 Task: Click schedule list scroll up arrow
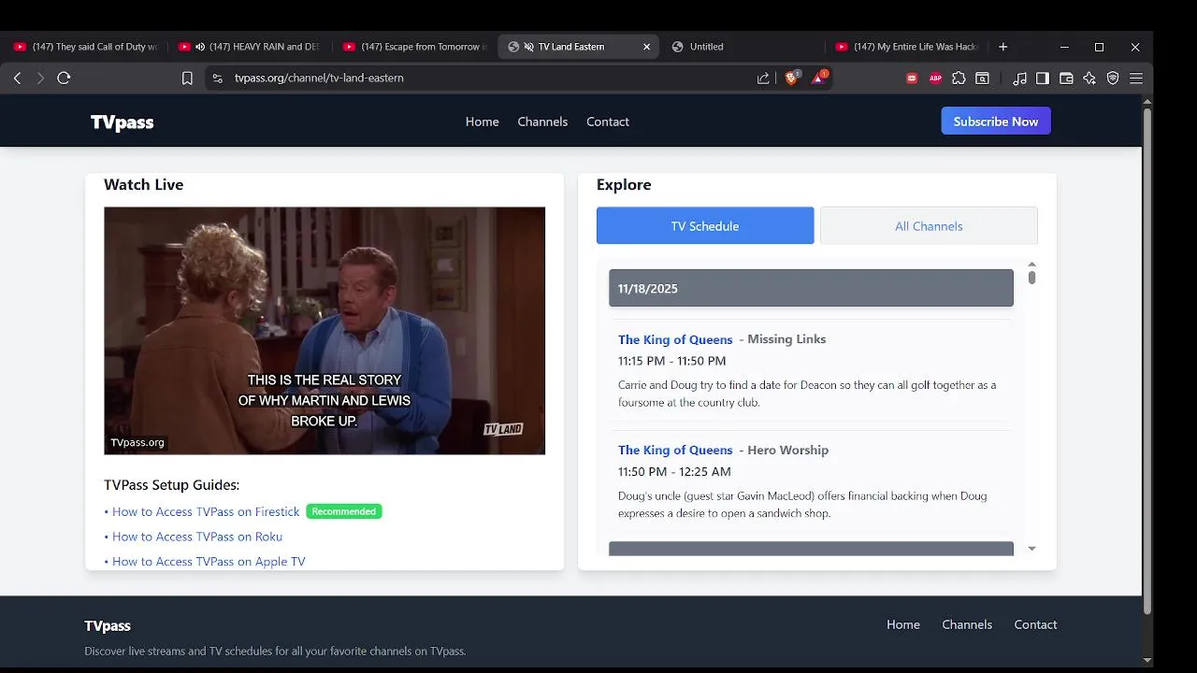click(x=1031, y=265)
